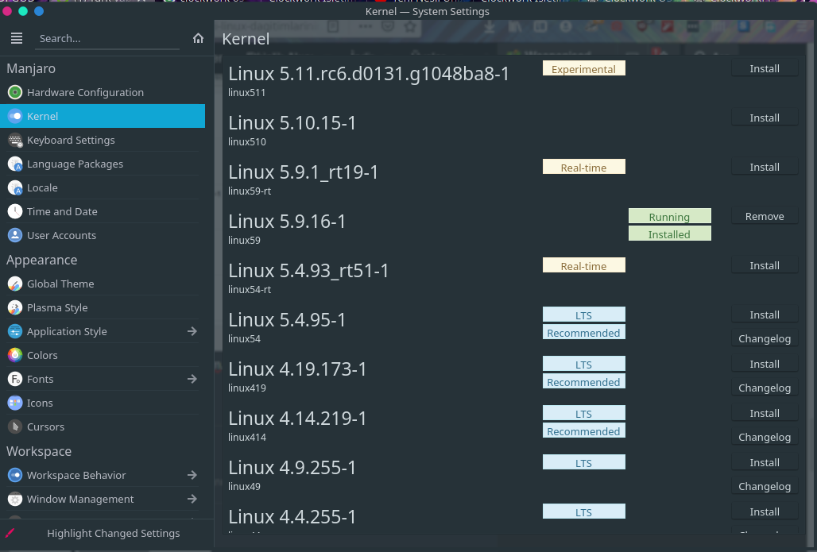This screenshot has height=552, width=817.
Task: Expand the Application Style arrow
Action: coord(192,331)
